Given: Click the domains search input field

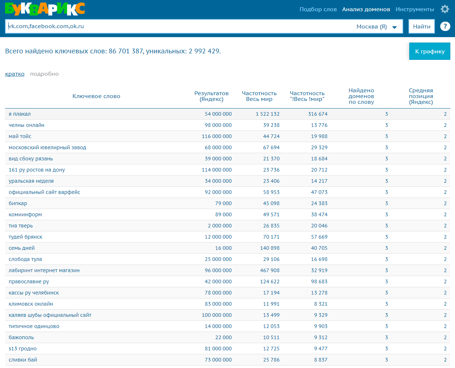Looking at the screenshot, I should pos(180,26).
